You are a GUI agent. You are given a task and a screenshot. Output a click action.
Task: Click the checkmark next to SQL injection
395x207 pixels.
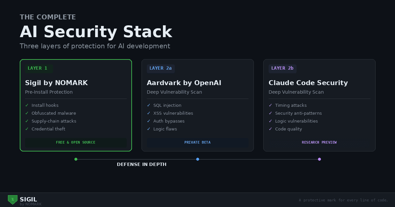pyautogui.click(x=148, y=105)
